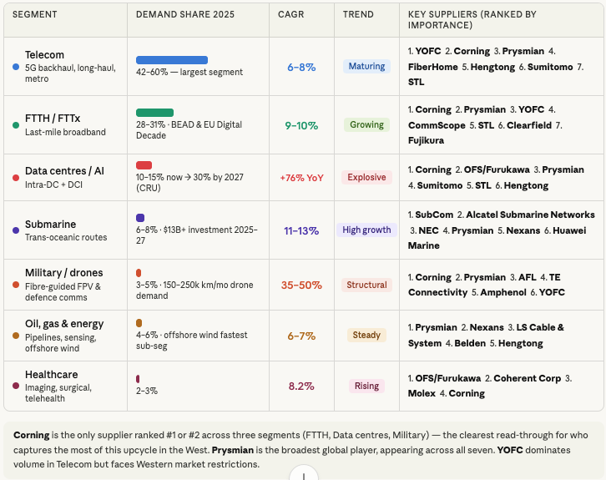606x480 pixels.
Task: Click 'Trans-oceanic routes' subtitle
Action: (x=66, y=237)
